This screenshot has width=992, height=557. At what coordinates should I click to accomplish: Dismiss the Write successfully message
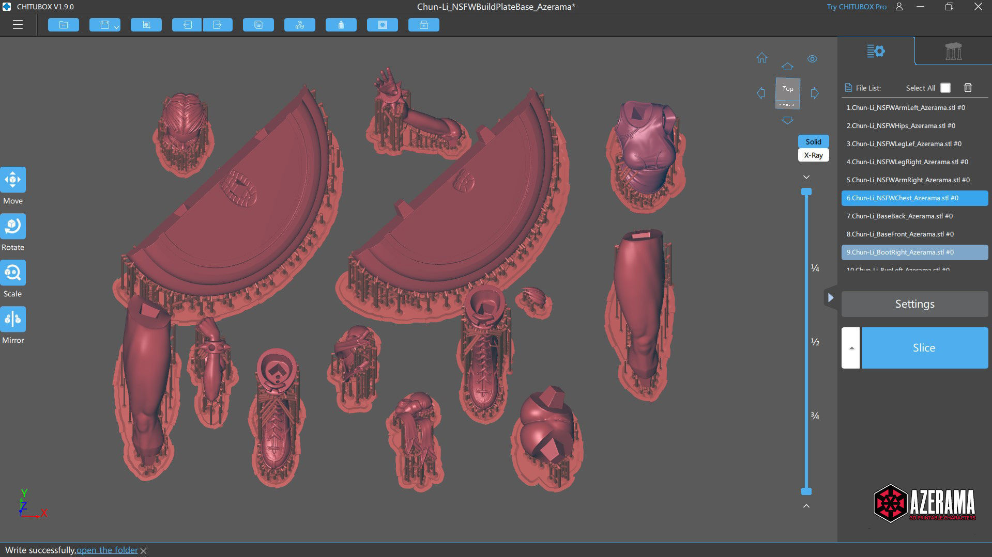(x=144, y=551)
